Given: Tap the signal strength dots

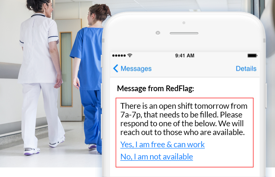Looking at the screenshot, I should point(119,56).
